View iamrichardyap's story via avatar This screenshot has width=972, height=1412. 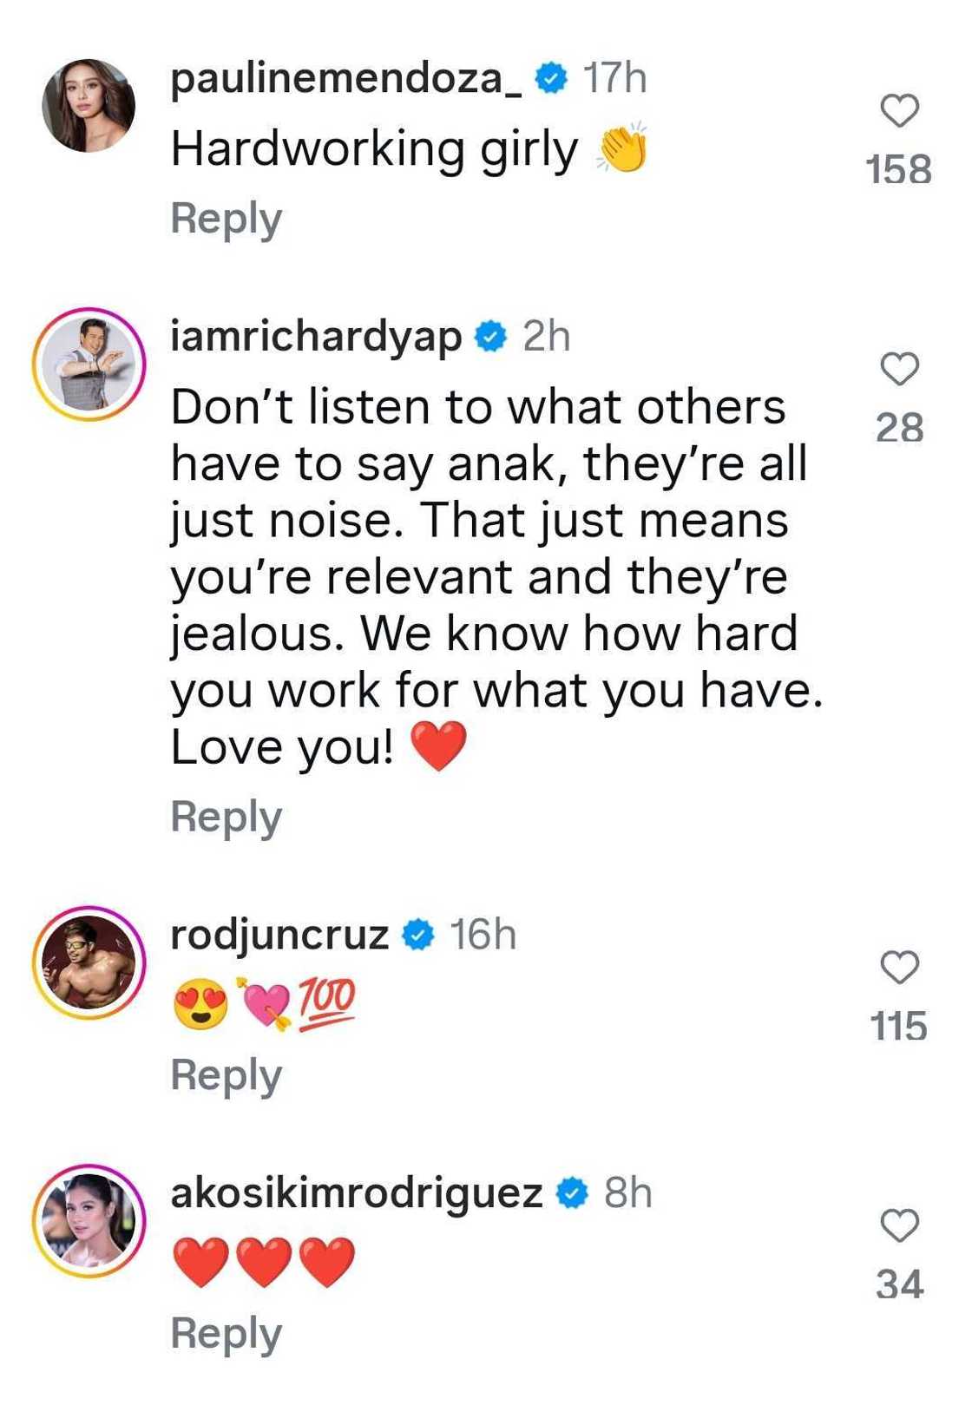coord(89,364)
